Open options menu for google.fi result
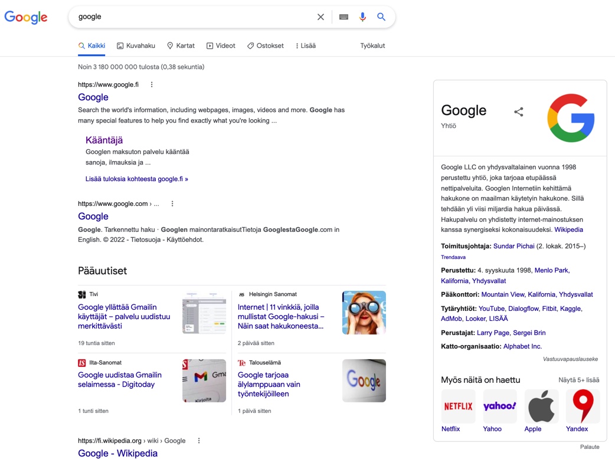Screen dimensions: 615x459 click(152, 84)
